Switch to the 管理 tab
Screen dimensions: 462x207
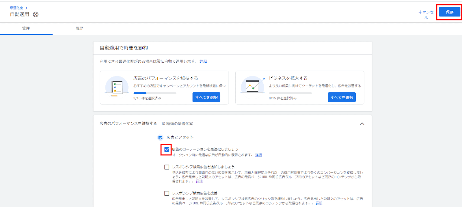click(26, 29)
